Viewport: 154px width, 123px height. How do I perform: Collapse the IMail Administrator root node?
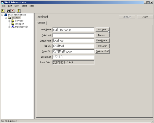pos(2,15)
